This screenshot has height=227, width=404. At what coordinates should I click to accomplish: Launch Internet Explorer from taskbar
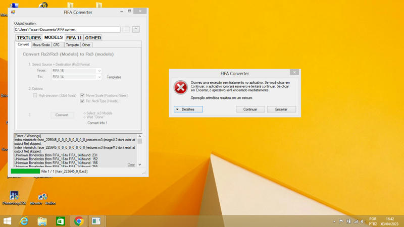(24, 221)
